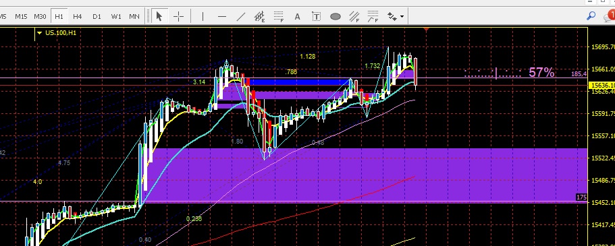The image size is (615, 246).
Task: Click the 175 level tag
Action: tap(581, 197)
